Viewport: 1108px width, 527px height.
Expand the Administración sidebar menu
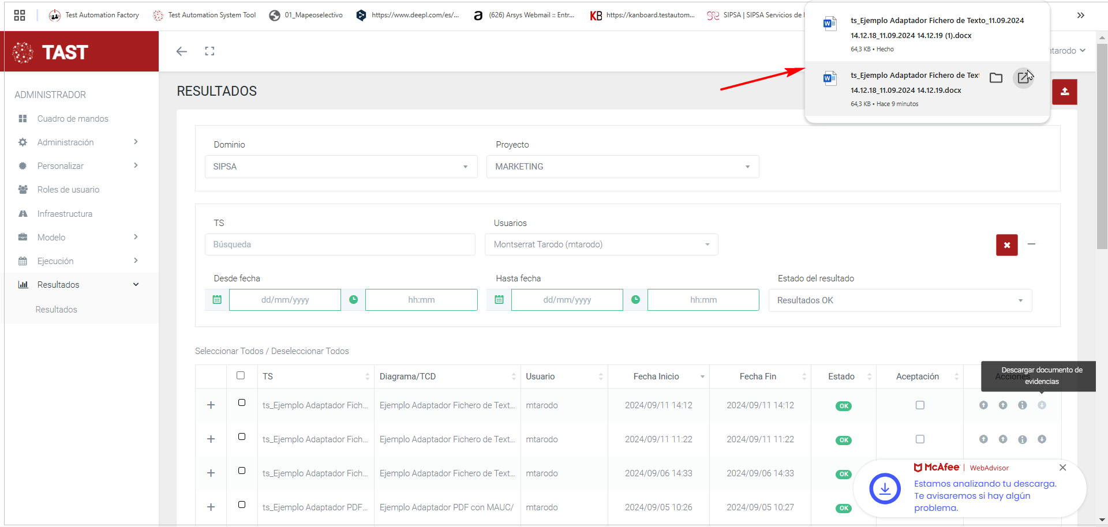[x=77, y=142]
